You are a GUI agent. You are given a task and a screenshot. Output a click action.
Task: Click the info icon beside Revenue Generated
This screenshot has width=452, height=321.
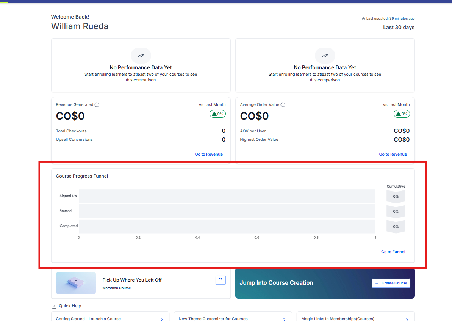click(97, 105)
